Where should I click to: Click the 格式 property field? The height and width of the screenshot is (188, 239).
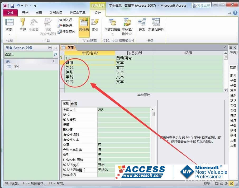coord(124,115)
